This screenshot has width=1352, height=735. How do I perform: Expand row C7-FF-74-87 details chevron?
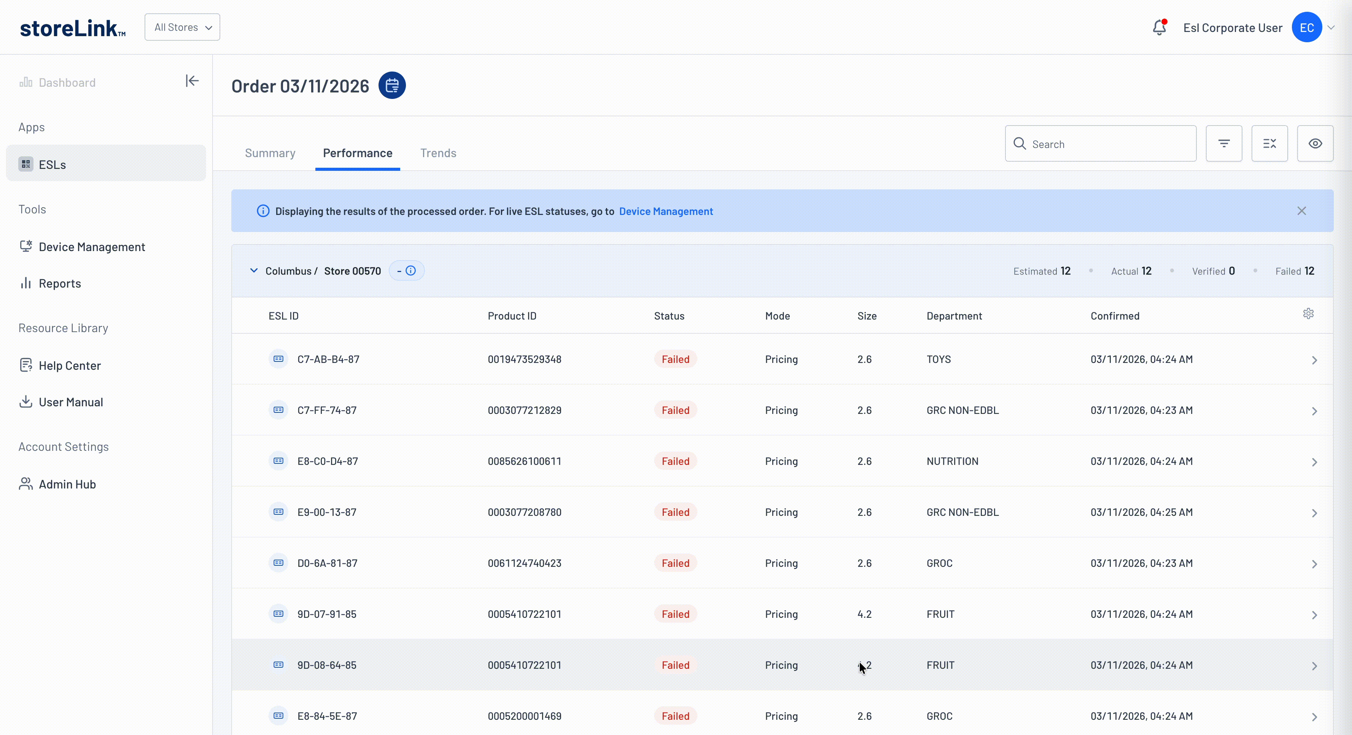(x=1314, y=411)
